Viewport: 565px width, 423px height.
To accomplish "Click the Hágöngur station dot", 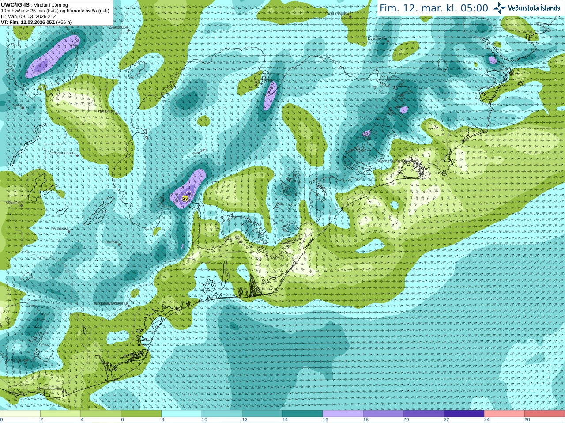I will [117, 113].
